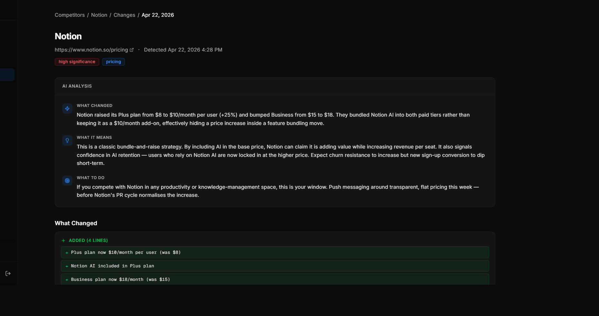
Task: Click the lightbulb What It Means icon
Action: [x=67, y=140]
